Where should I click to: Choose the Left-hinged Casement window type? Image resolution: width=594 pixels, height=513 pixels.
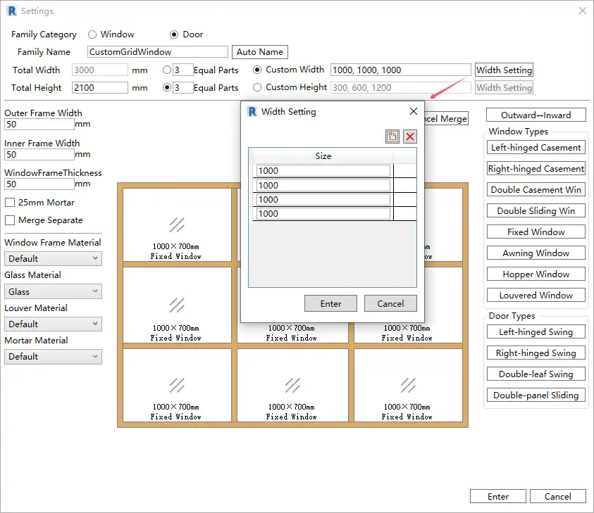pyautogui.click(x=536, y=148)
